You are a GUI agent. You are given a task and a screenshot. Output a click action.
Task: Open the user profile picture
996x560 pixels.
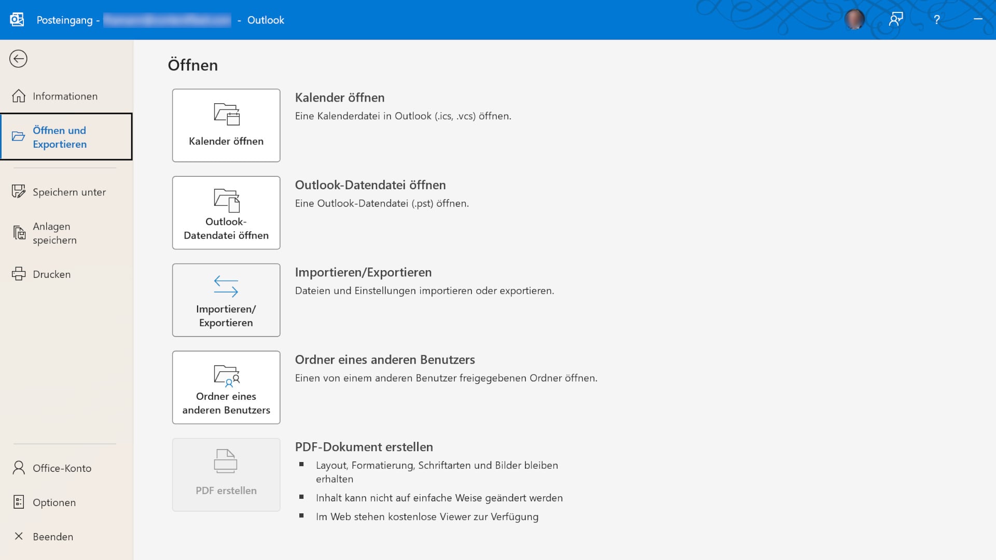coord(854,20)
